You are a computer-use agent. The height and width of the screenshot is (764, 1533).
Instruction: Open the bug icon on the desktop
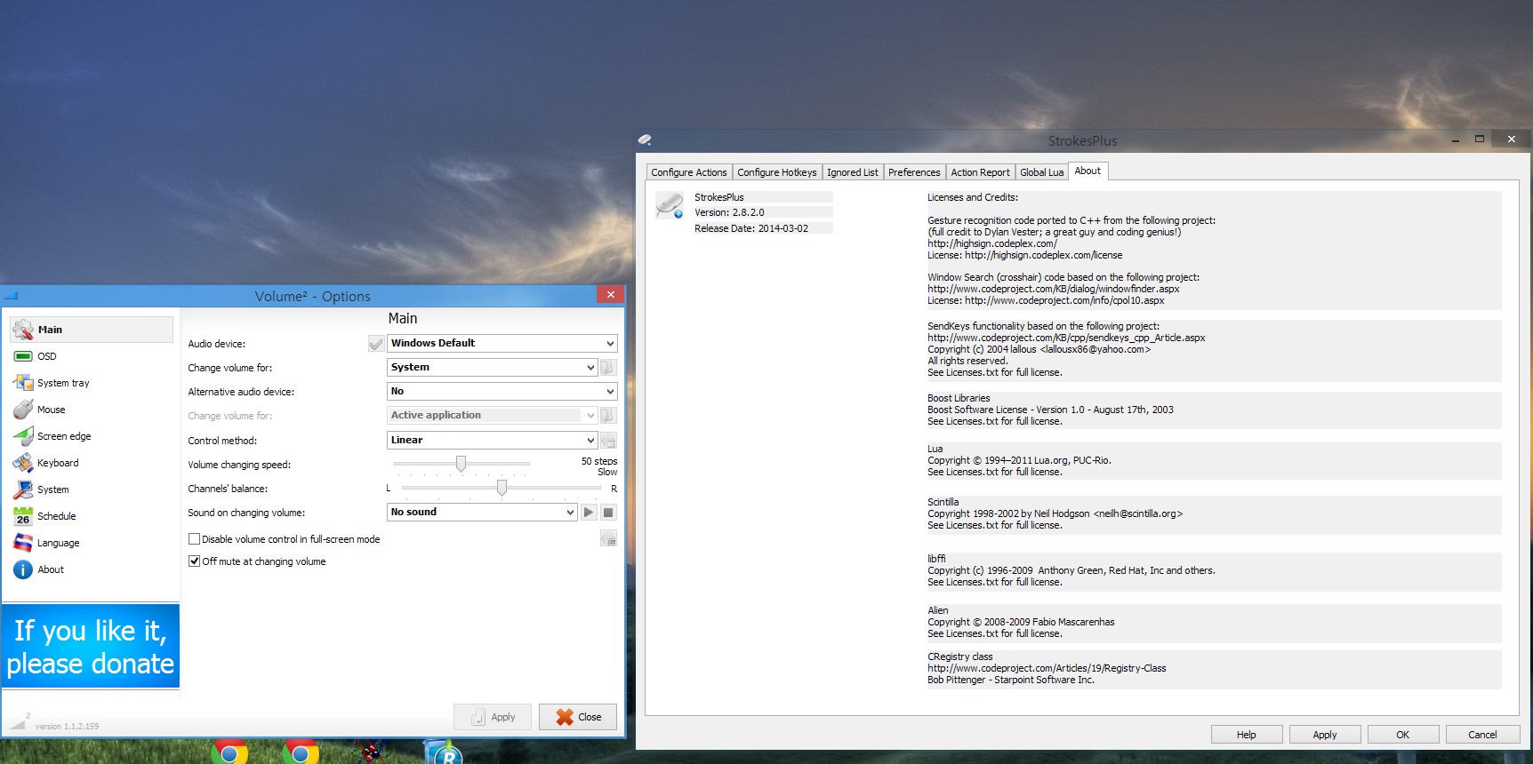[370, 752]
